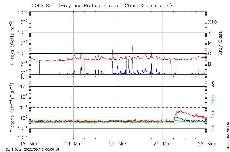
Task: Click the "Xray Class" vertical axis title
Action: 221,43
